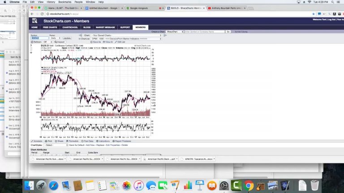The image size is (344, 193).
Task: Open the BLOGS tab
Action: coord(87,27)
